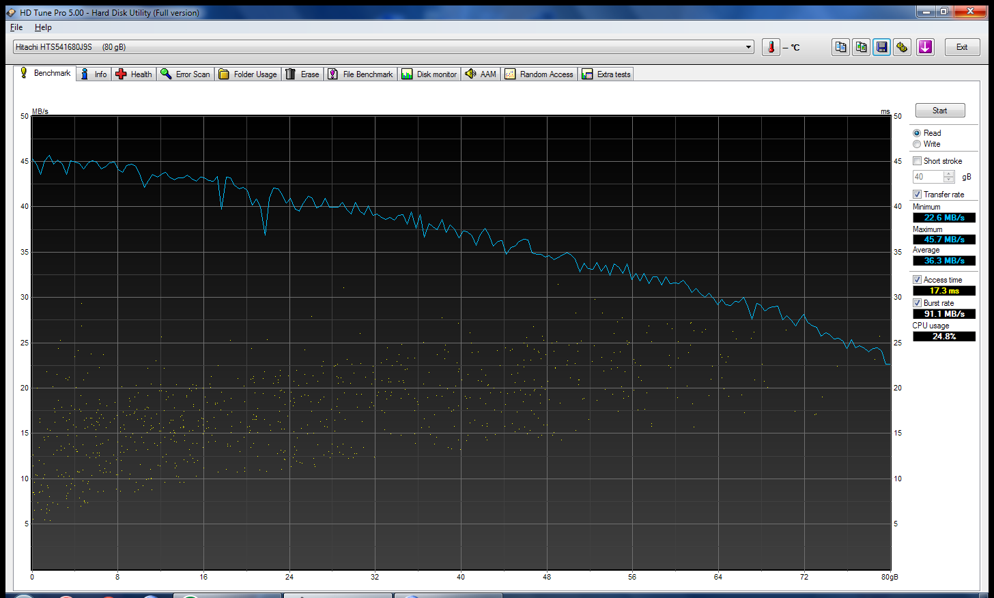Select the Read radio option
994x598 pixels.
(917, 133)
